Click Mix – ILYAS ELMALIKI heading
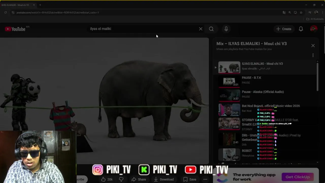Viewport: 325px width, 183px height. coord(252,44)
